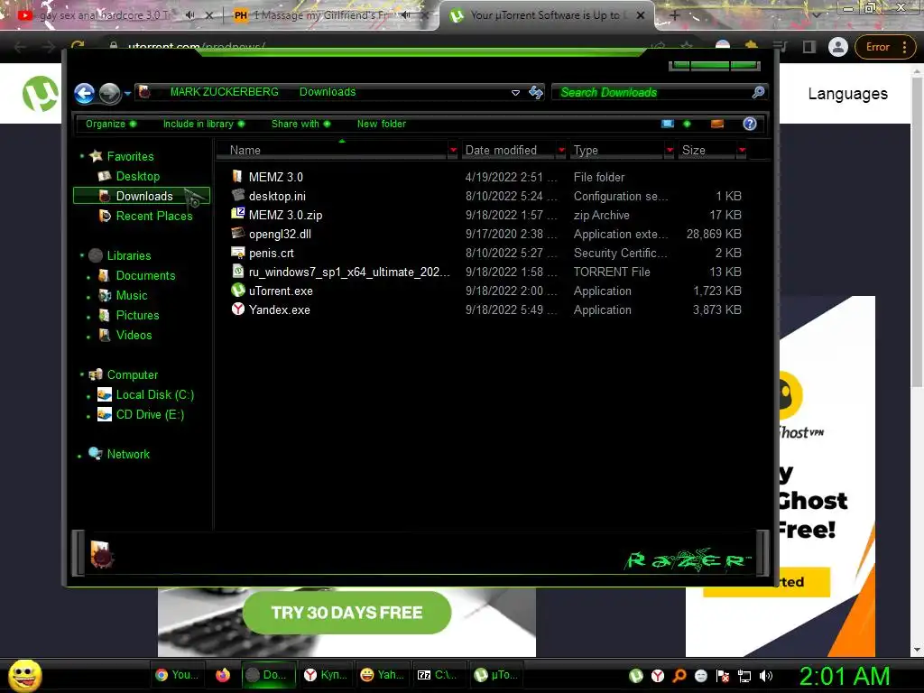Open a new browser tab with plus

(x=675, y=16)
